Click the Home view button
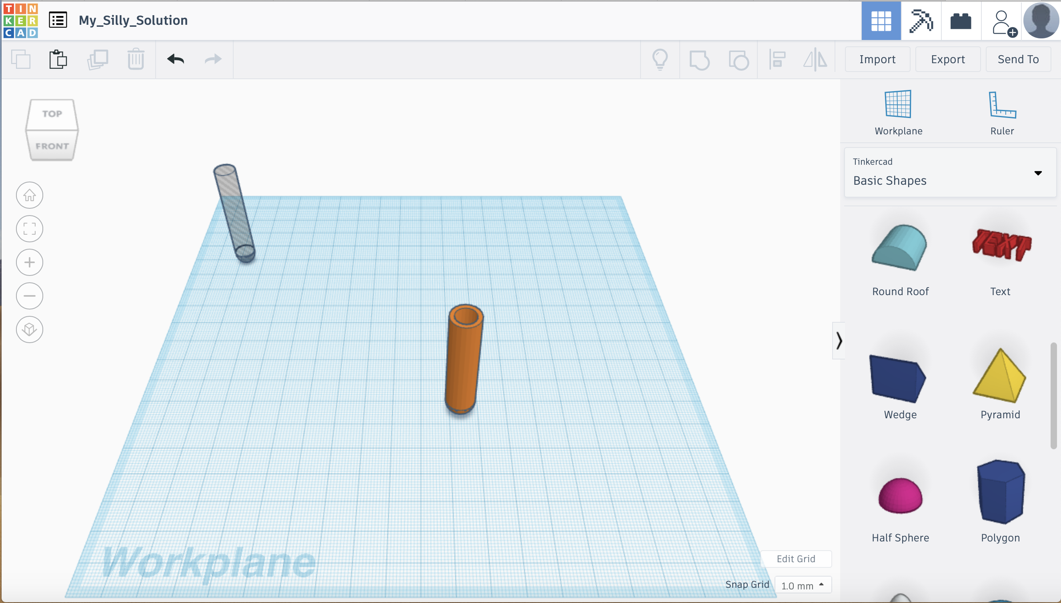The image size is (1061, 603). tap(30, 195)
